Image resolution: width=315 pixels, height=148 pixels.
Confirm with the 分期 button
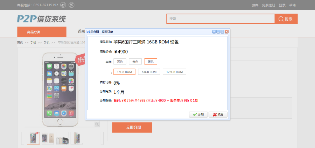(x=198, y=114)
